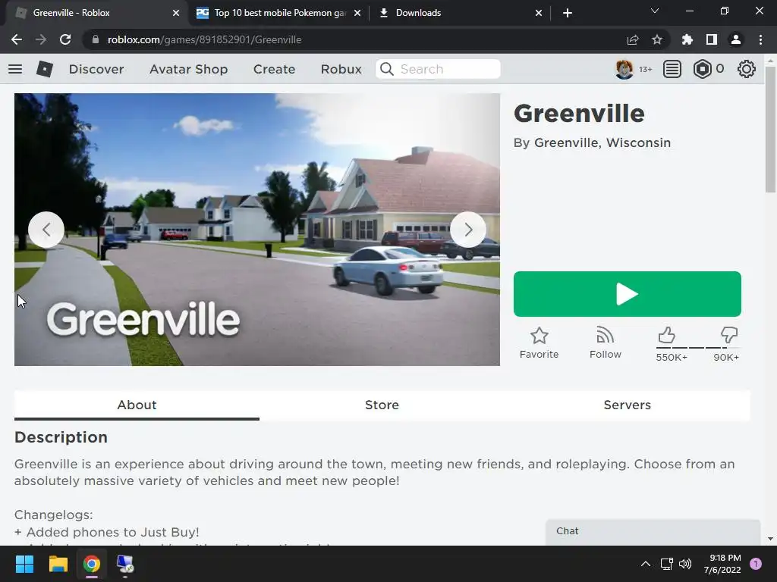Reload the Roblox page
777x582 pixels.
click(65, 39)
